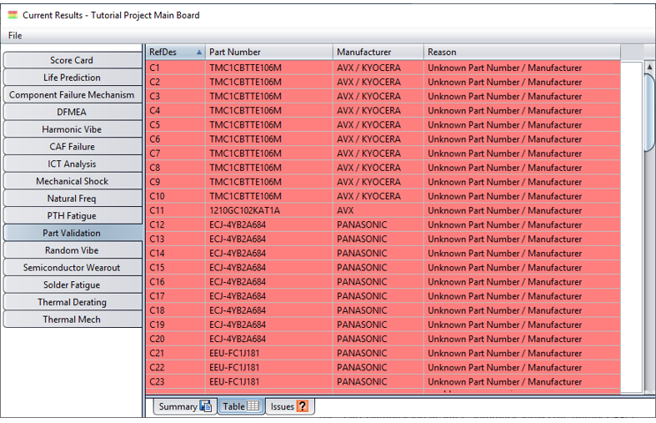Select the C1 row RefDes cell
This screenshot has height=423, width=656.
176,68
